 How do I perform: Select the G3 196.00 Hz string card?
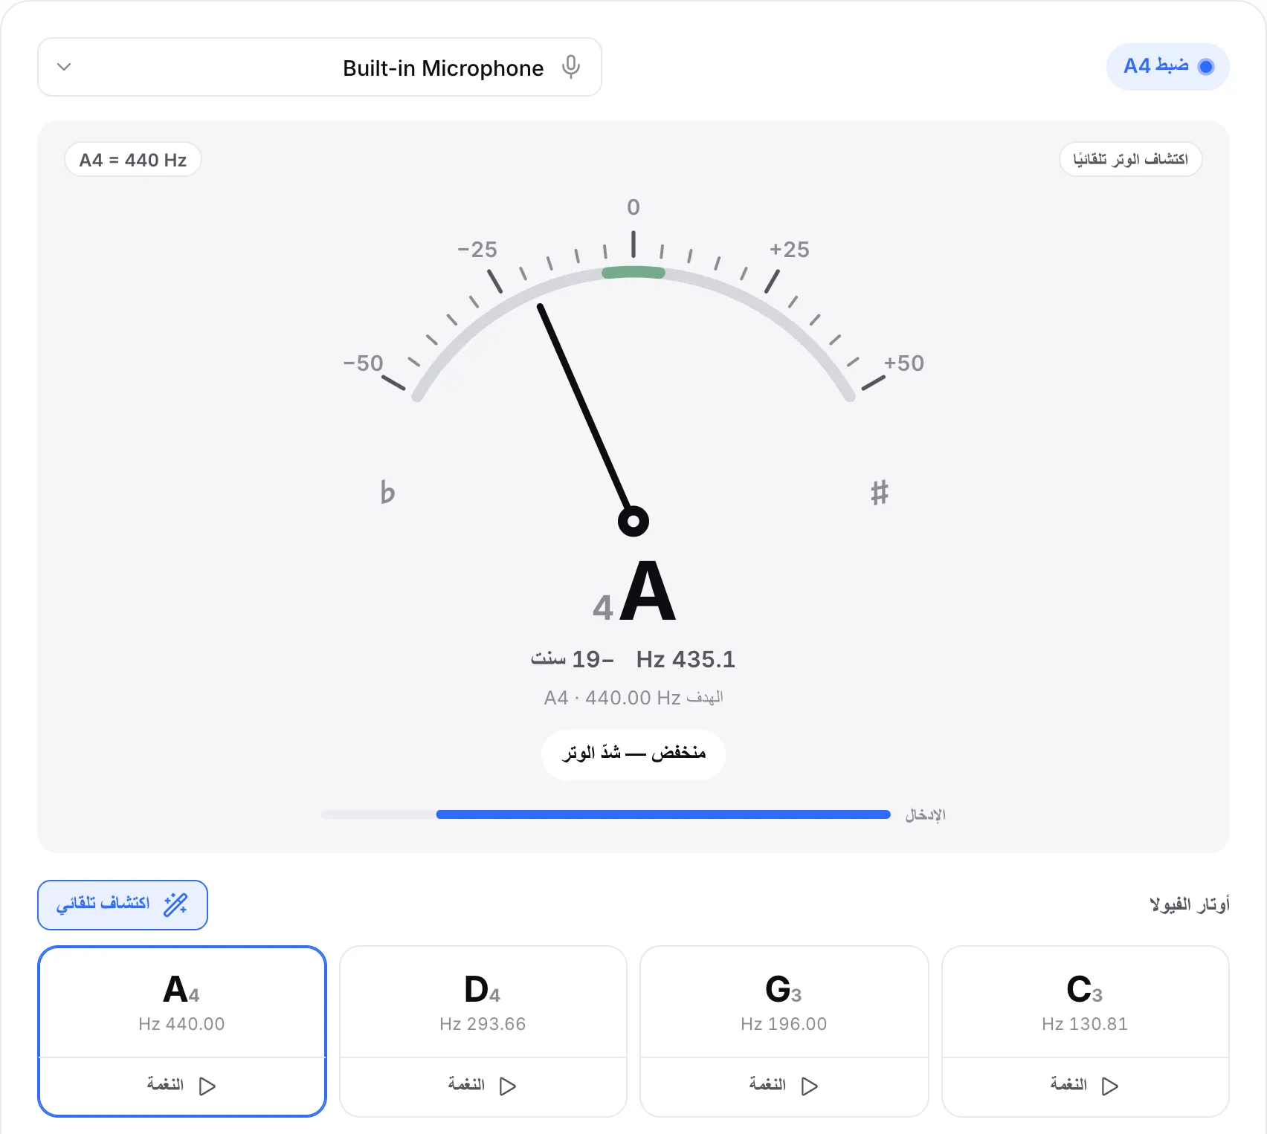(784, 1002)
